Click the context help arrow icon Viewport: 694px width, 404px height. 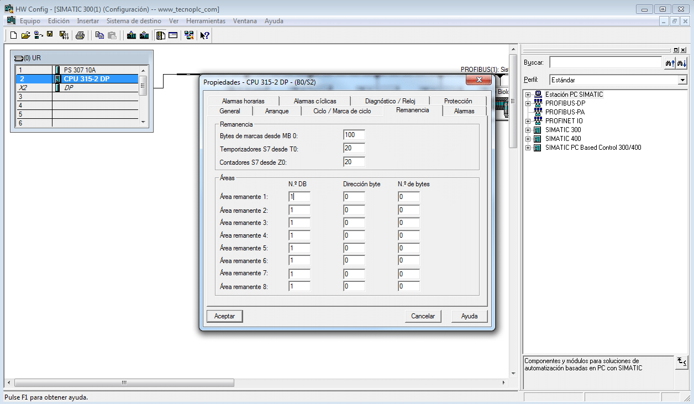[204, 35]
